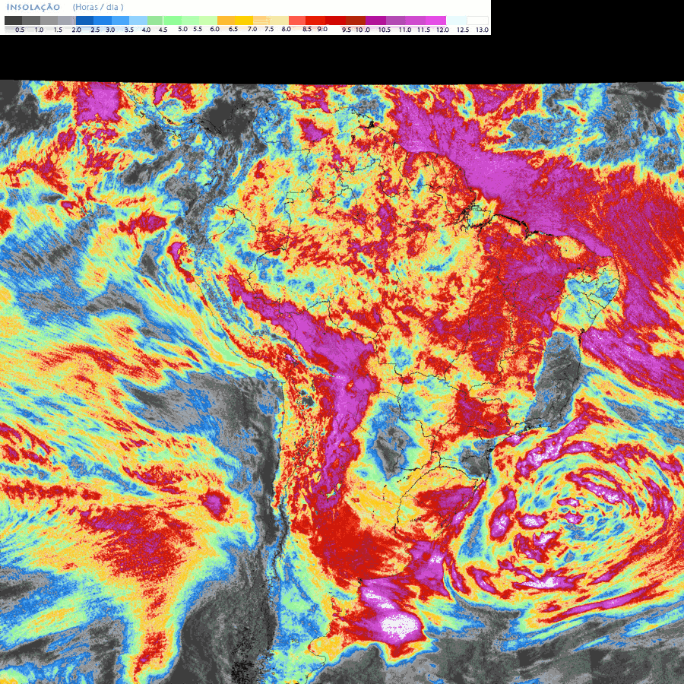Choose the bright pink swatch above 12.0
Viewport: 684px width, 684px height.
click(x=435, y=21)
